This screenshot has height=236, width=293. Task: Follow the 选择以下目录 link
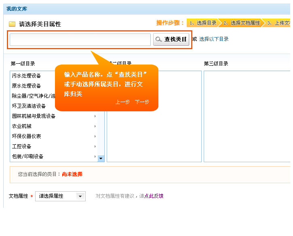[x=214, y=39]
